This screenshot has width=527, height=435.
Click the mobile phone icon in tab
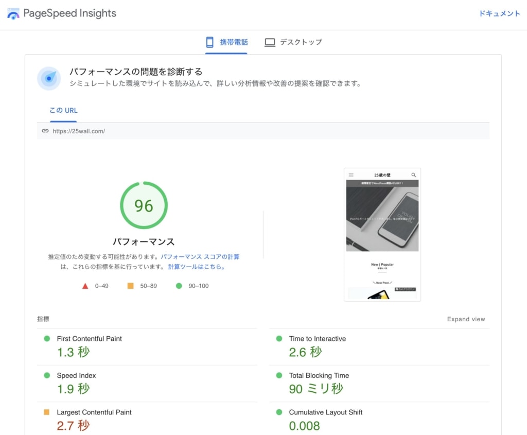(209, 42)
